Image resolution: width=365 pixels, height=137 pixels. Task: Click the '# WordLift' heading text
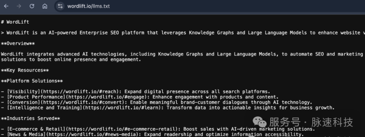(x=15, y=22)
